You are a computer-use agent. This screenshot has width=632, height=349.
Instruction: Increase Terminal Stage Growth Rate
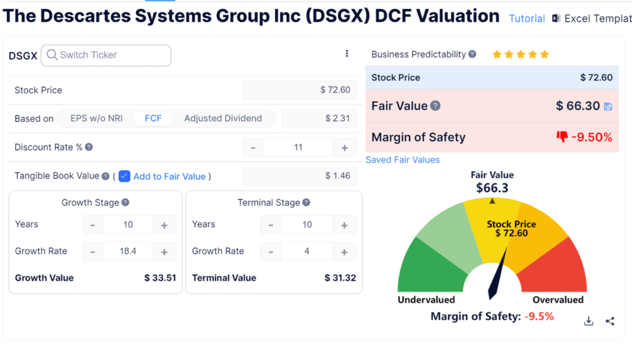point(344,252)
